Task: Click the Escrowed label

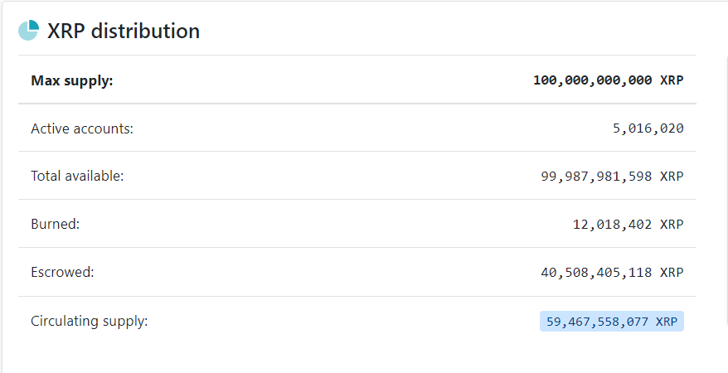Action: coord(62,272)
